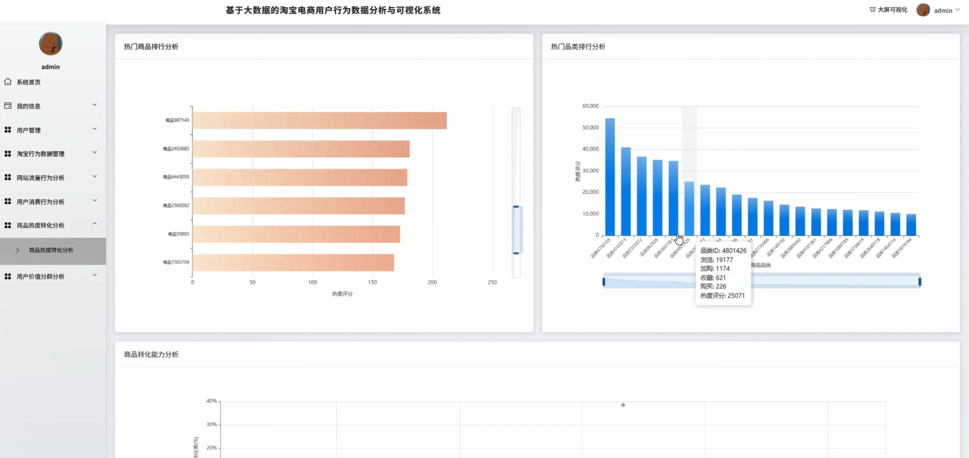Click the admin name under sidebar avatar
This screenshot has width=969, height=458.
pyautogui.click(x=50, y=67)
